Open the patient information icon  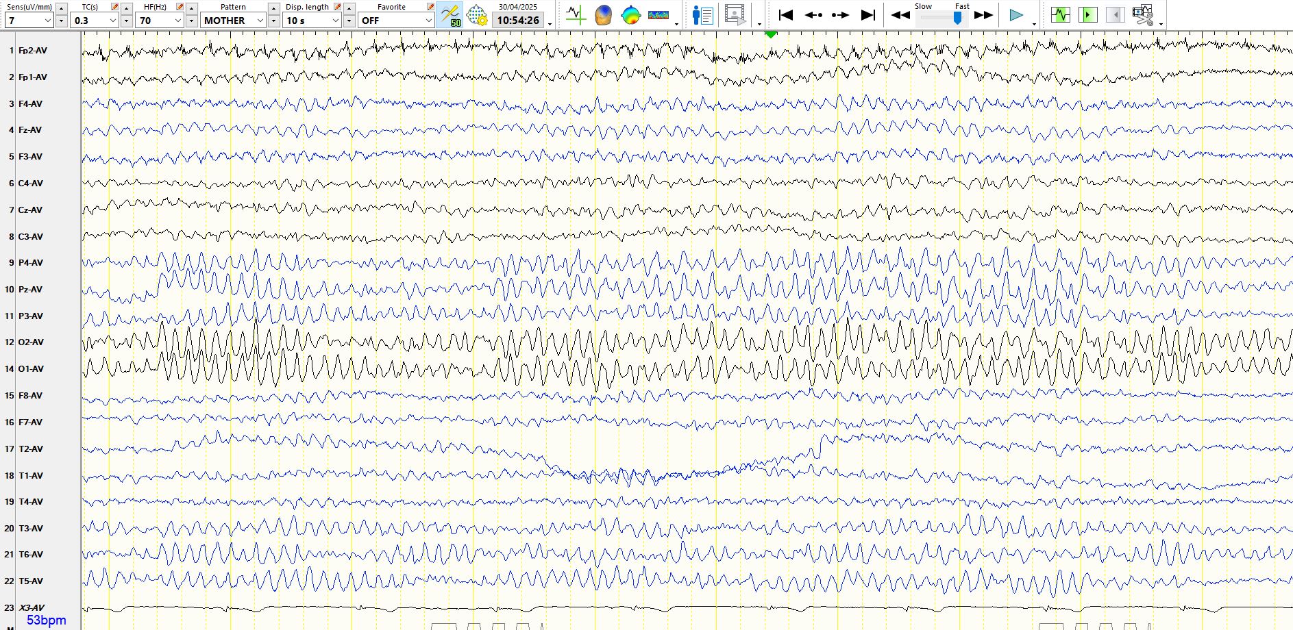(702, 15)
